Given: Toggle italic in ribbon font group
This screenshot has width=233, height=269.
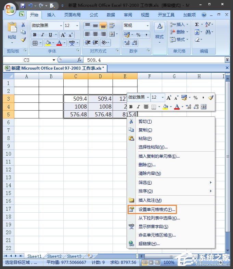Looking at the screenshot, I should [x=43, y=35].
